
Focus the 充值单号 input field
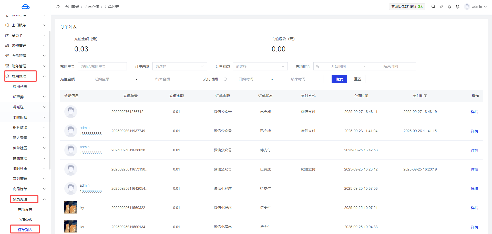coord(102,66)
